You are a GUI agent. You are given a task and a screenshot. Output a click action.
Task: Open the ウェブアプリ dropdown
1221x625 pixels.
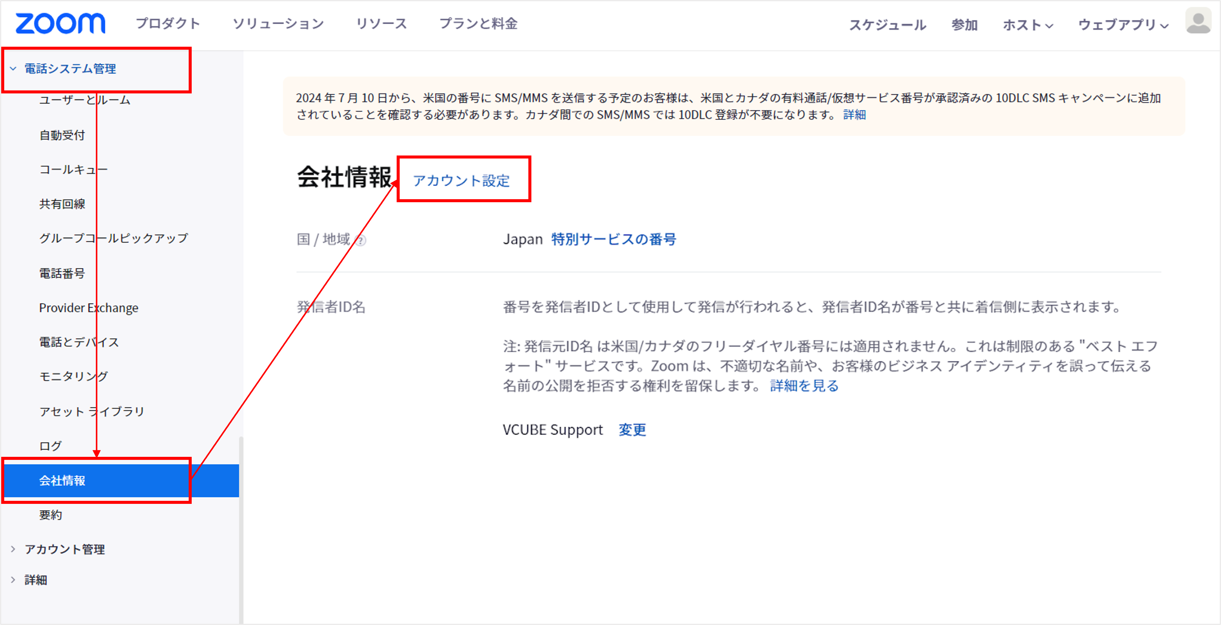click(1123, 25)
